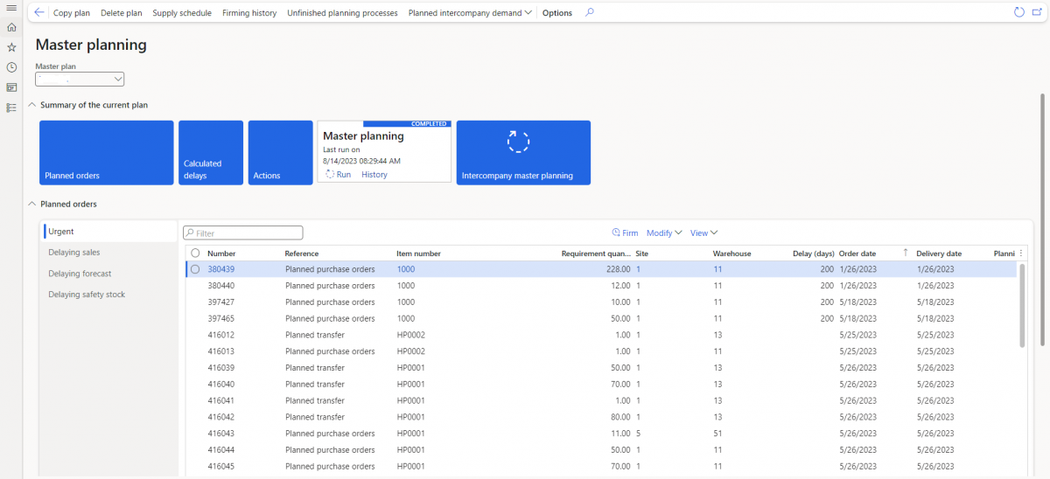Click the Firm icon above the grid
The image size is (1050, 479).
coord(617,233)
